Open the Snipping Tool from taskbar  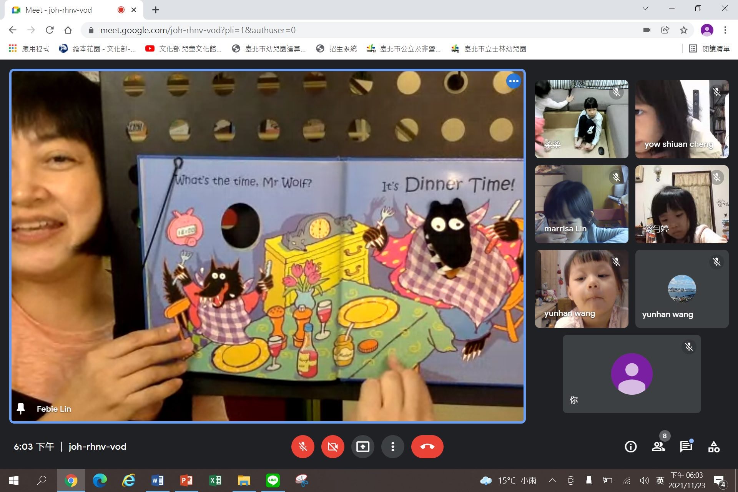pyautogui.click(x=302, y=480)
